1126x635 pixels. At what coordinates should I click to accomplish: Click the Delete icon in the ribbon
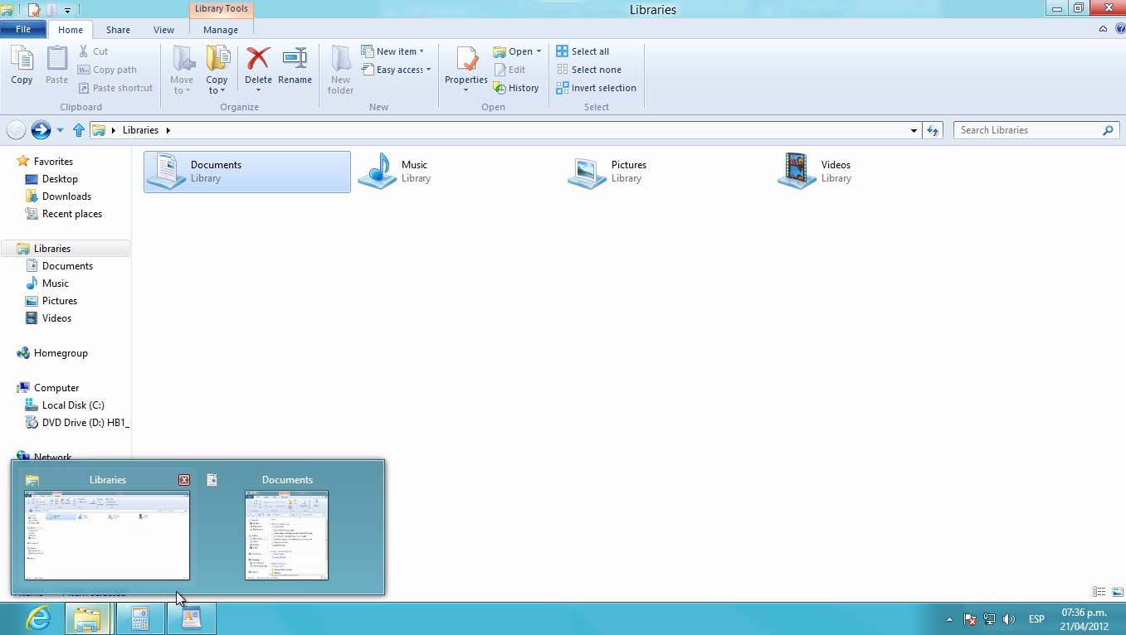click(258, 60)
